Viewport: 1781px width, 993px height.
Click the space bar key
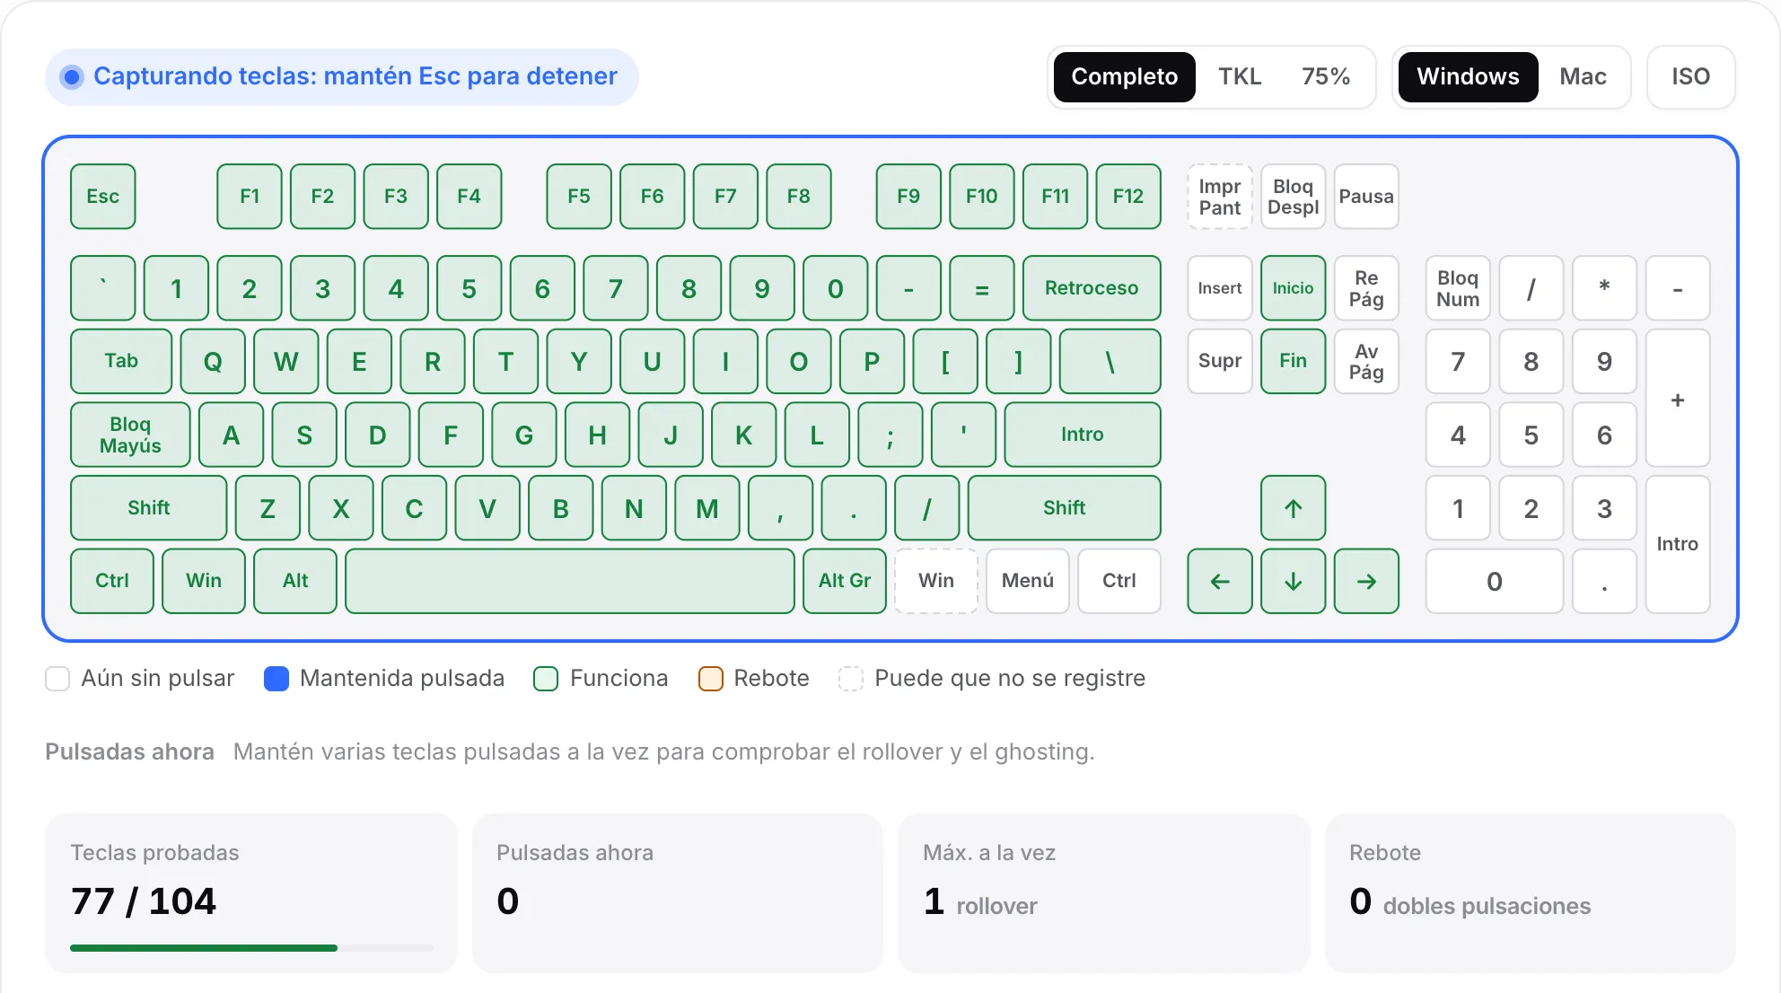click(570, 581)
